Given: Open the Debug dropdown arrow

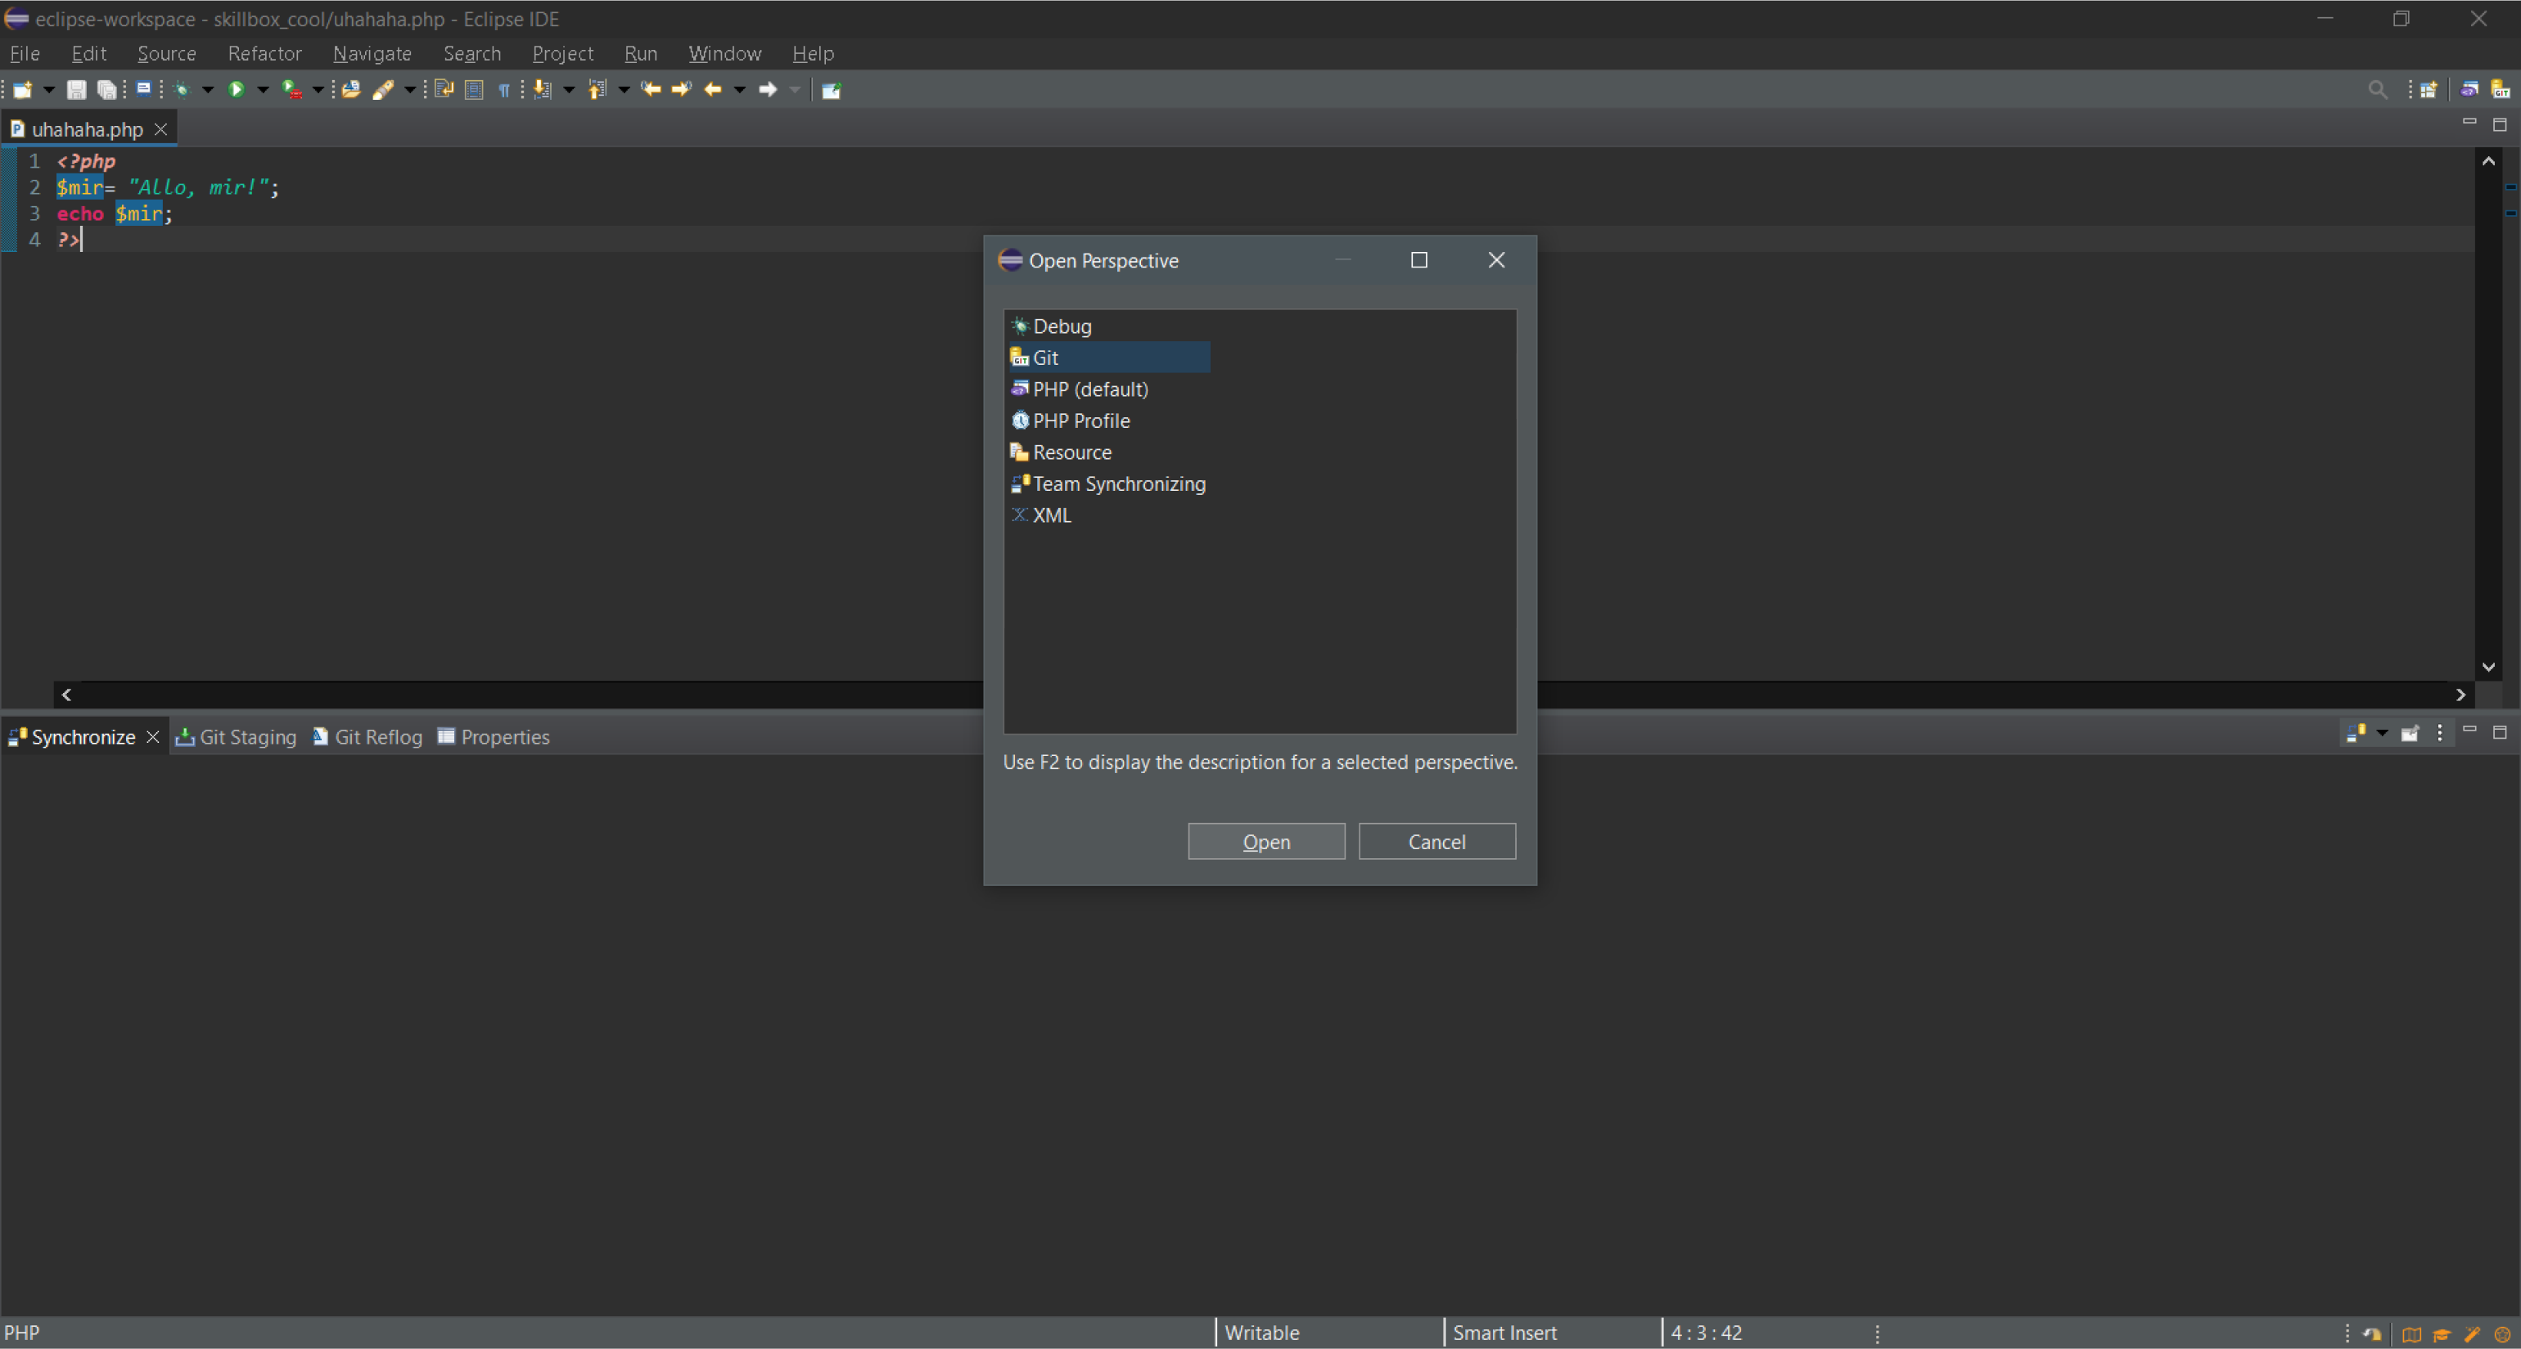Looking at the screenshot, I should point(207,90).
